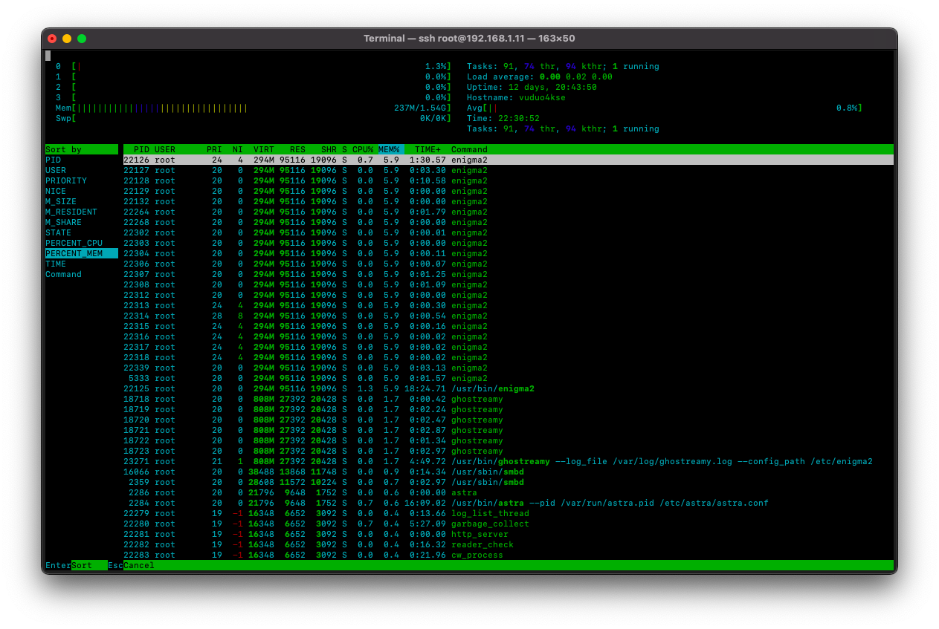The width and height of the screenshot is (939, 629).
Task: Choose M_RESIDENT in sort list
Action: 71,212
